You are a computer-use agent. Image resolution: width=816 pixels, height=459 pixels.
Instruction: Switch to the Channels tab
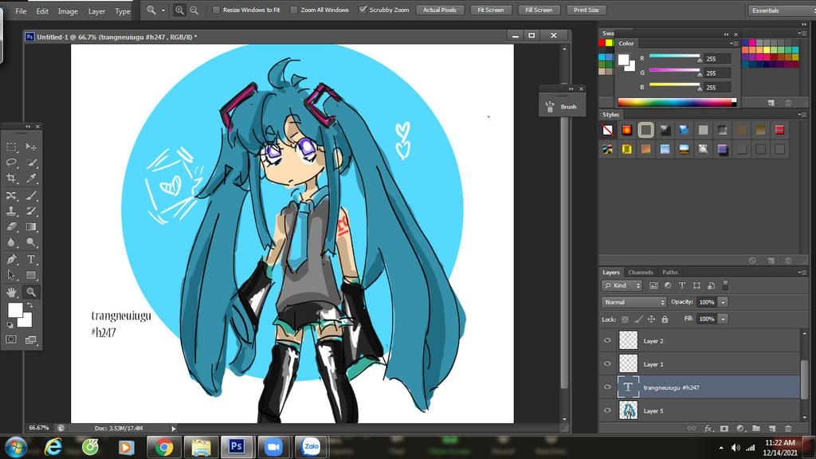click(640, 273)
